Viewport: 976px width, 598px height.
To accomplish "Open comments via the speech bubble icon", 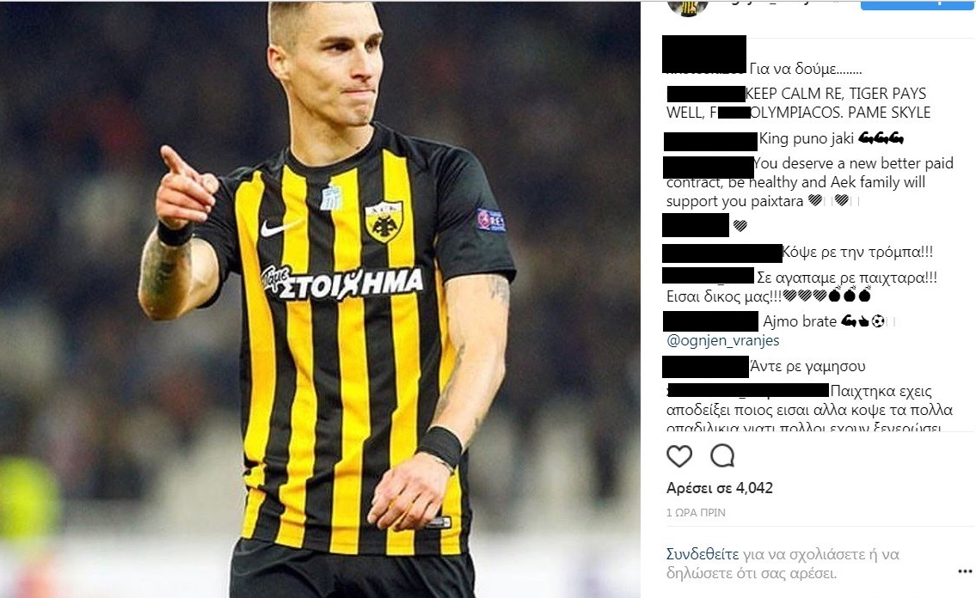I will coord(722,456).
